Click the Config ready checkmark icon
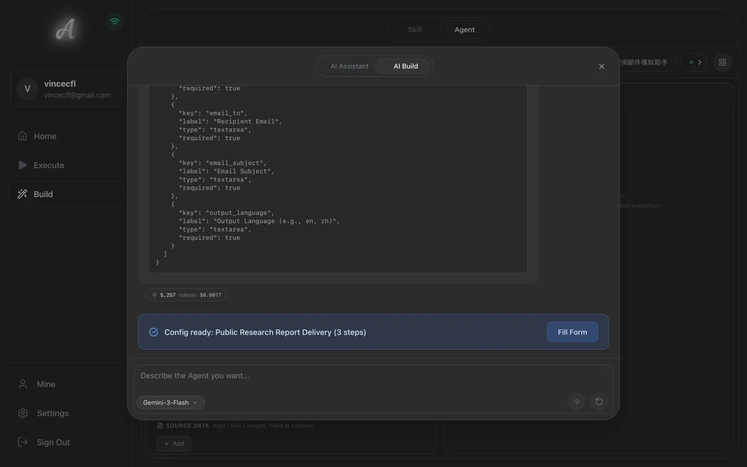The width and height of the screenshot is (747, 467). coord(153,332)
